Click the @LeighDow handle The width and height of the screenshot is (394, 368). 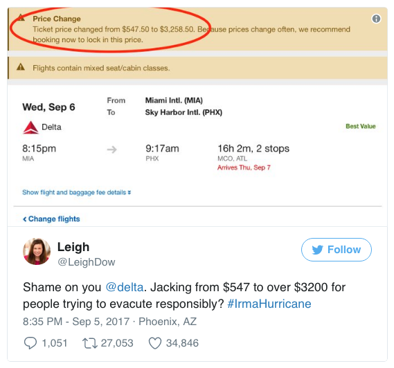click(87, 262)
